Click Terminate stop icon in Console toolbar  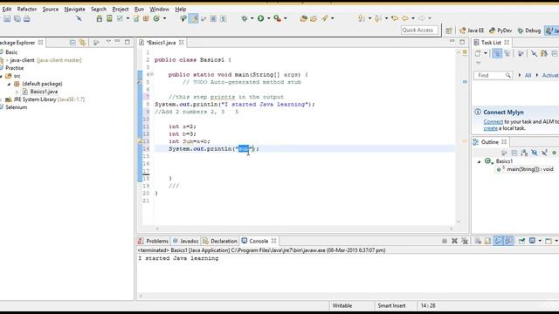pyautogui.click(x=445, y=241)
